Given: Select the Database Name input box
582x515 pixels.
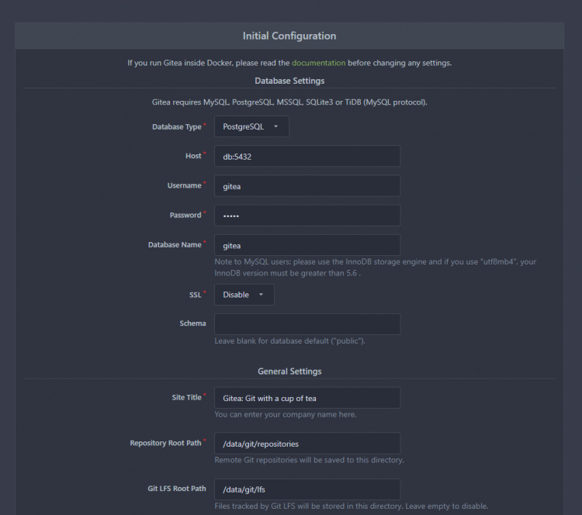Looking at the screenshot, I should click(307, 245).
